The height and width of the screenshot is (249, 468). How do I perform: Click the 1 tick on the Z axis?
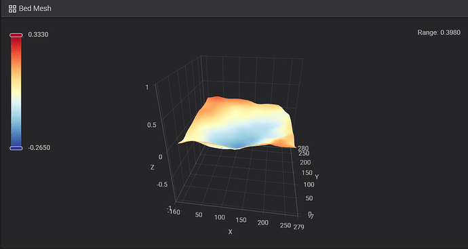(x=147, y=87)
